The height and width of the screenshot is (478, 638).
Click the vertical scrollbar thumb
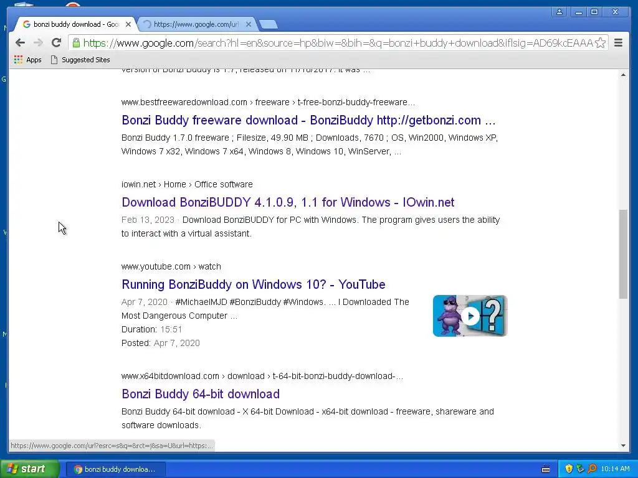pos(623,254)
